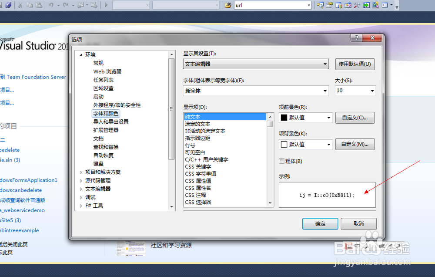Select 键盘 in the options tree
Screen dimensions: 435x277
click(98, 164)
